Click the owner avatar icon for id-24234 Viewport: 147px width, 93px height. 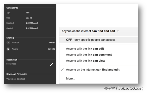(x=8, y=43)
